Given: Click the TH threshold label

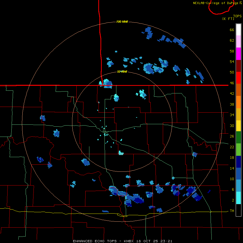Looking at the screenshot, I should click(232, 211).
